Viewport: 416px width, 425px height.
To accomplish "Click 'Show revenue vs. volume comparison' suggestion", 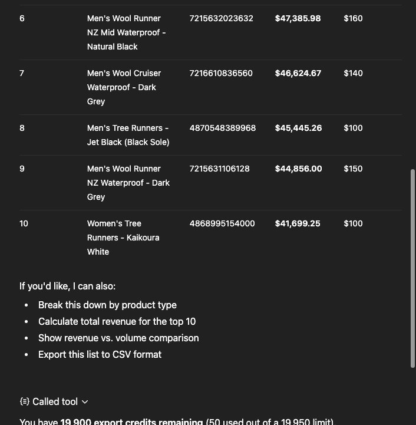I will 118,338.
